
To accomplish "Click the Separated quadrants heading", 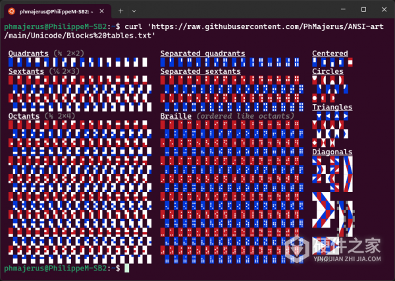I will (x=202, y=53).
